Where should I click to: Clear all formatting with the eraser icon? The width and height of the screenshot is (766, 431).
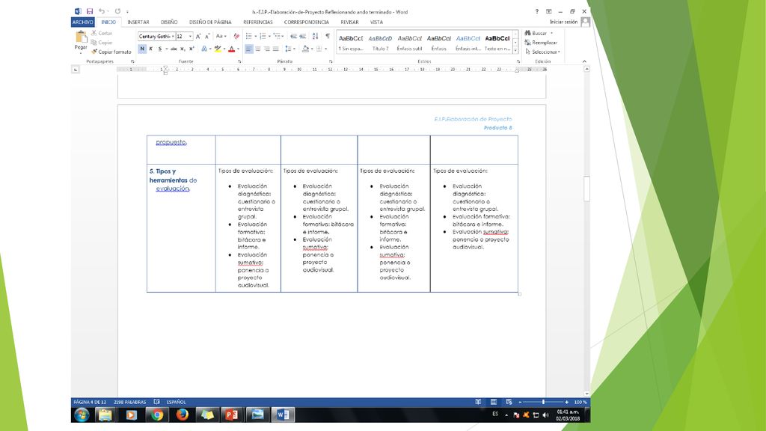pos(236,36)
